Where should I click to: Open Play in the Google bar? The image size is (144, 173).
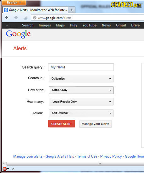coord(74,25)
